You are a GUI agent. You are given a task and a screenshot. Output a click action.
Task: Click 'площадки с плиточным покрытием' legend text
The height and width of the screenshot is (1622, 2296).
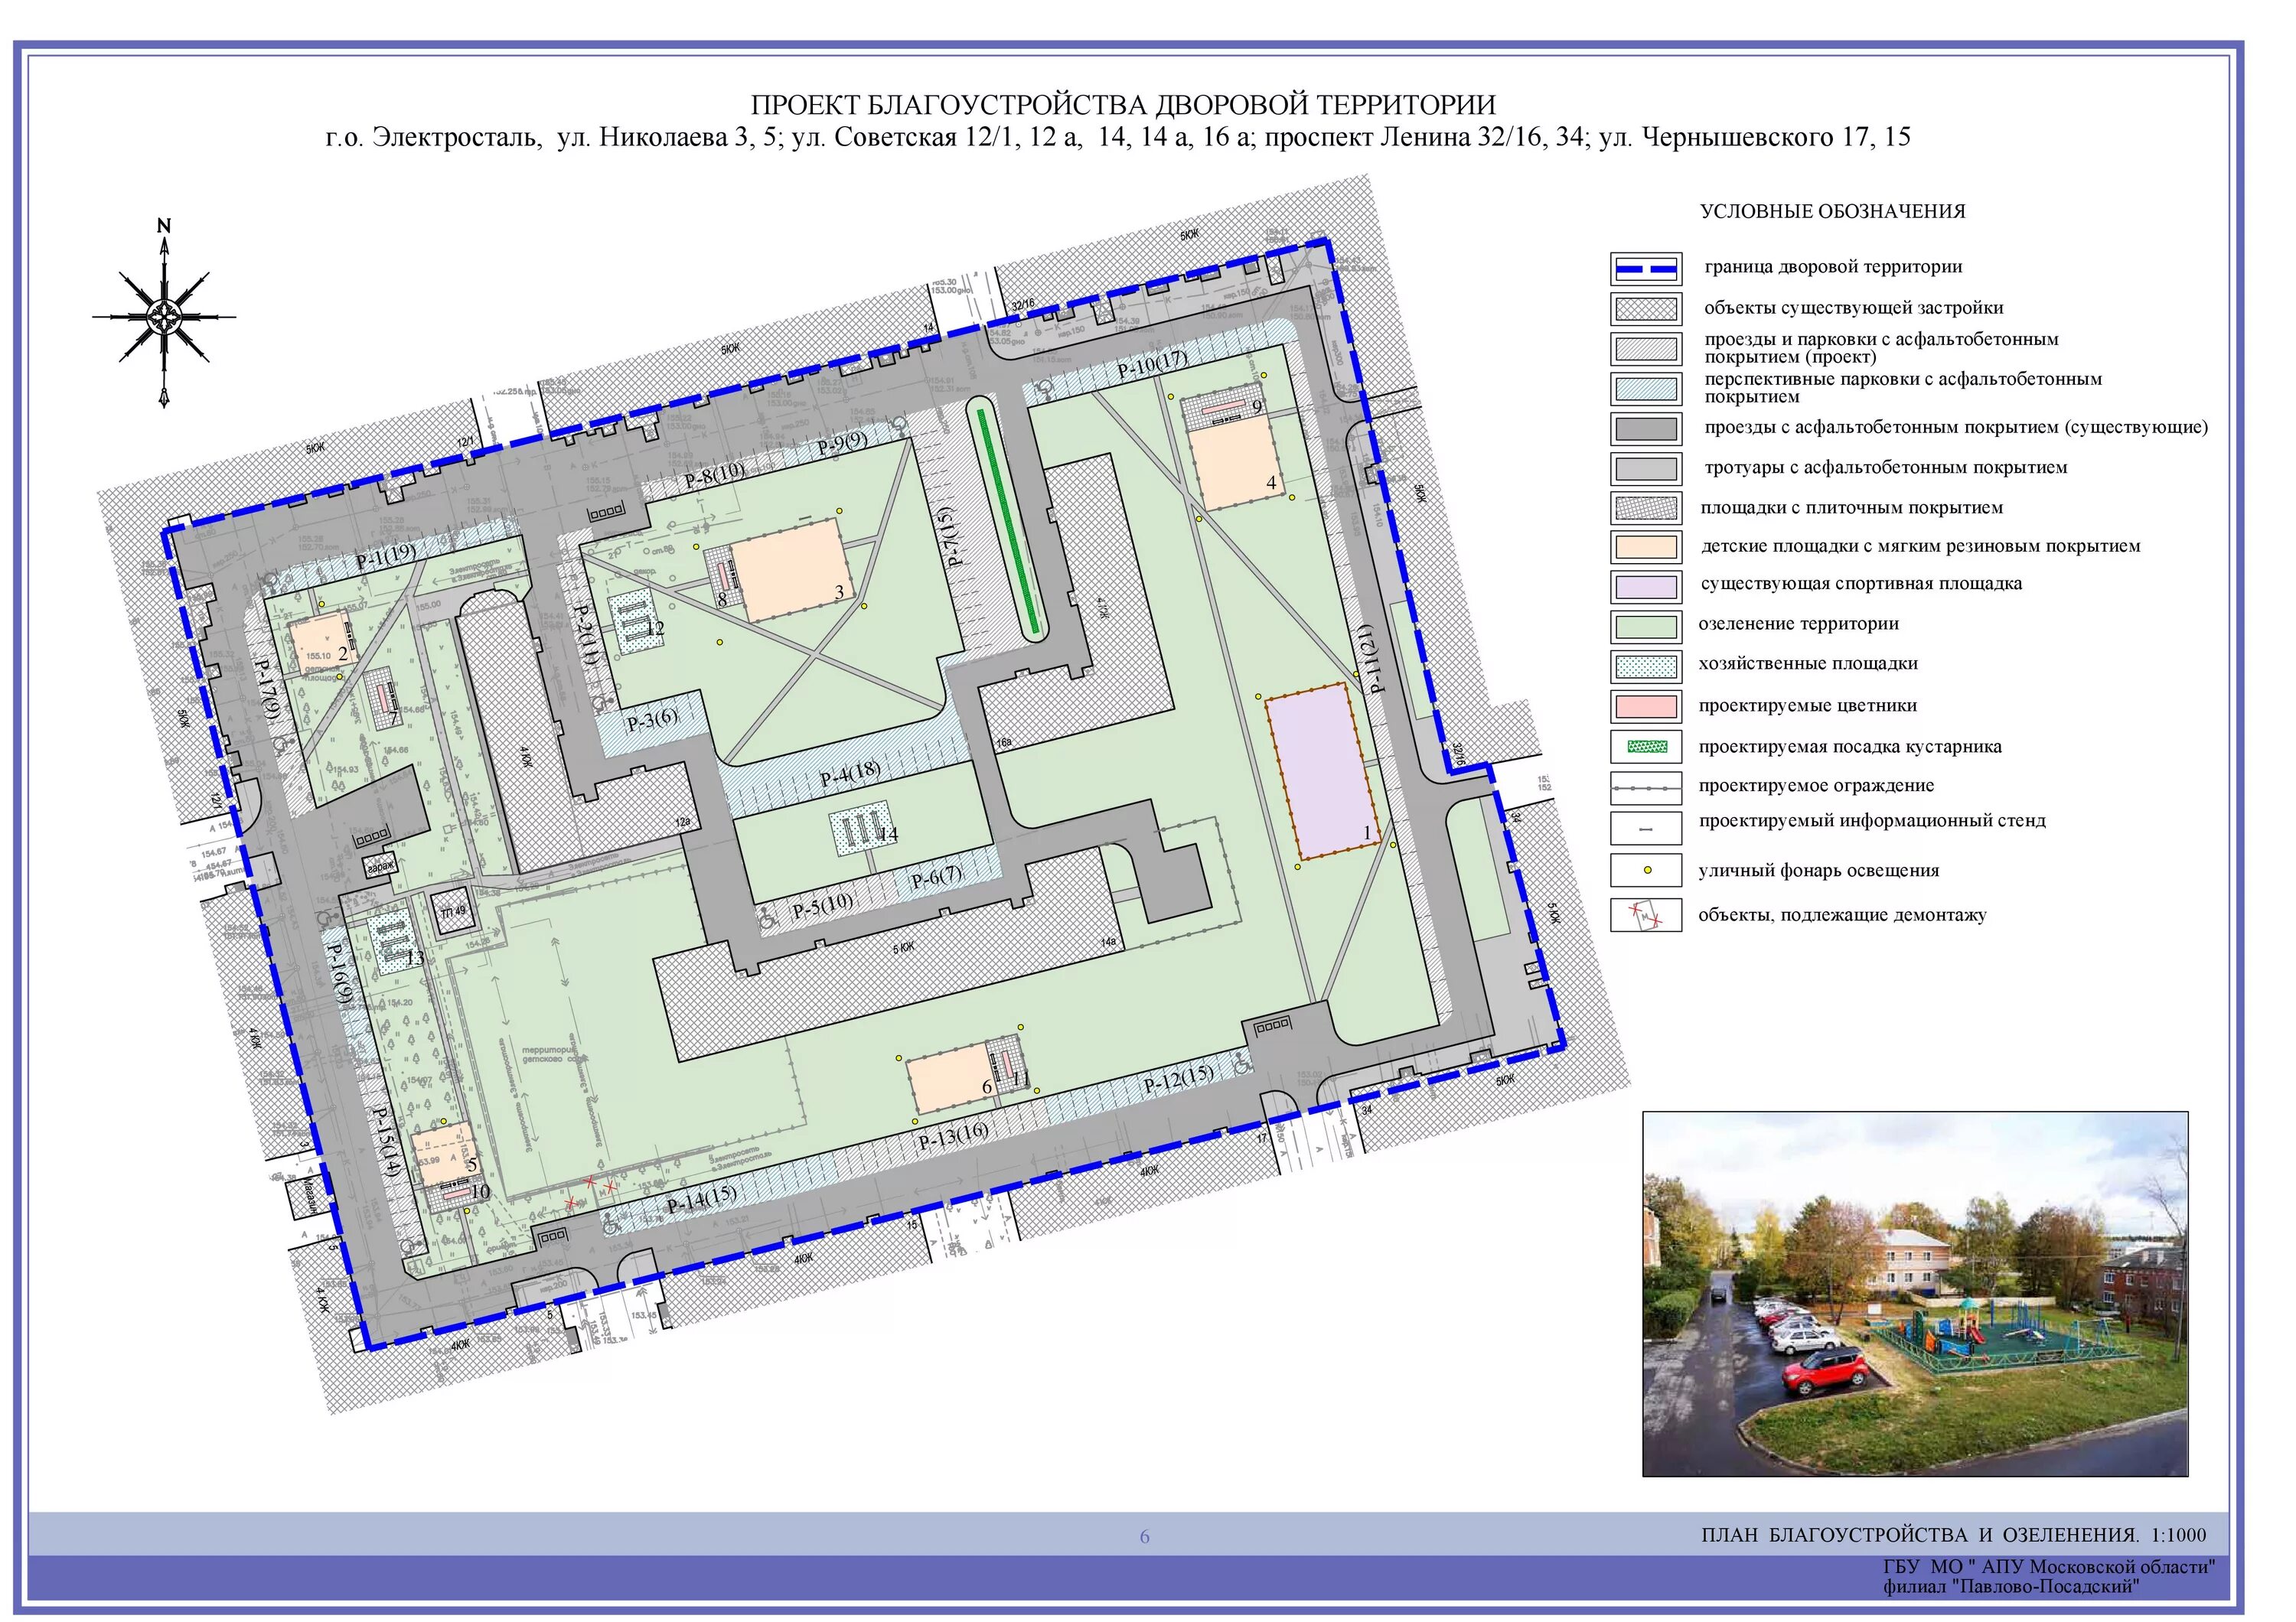1852,508
